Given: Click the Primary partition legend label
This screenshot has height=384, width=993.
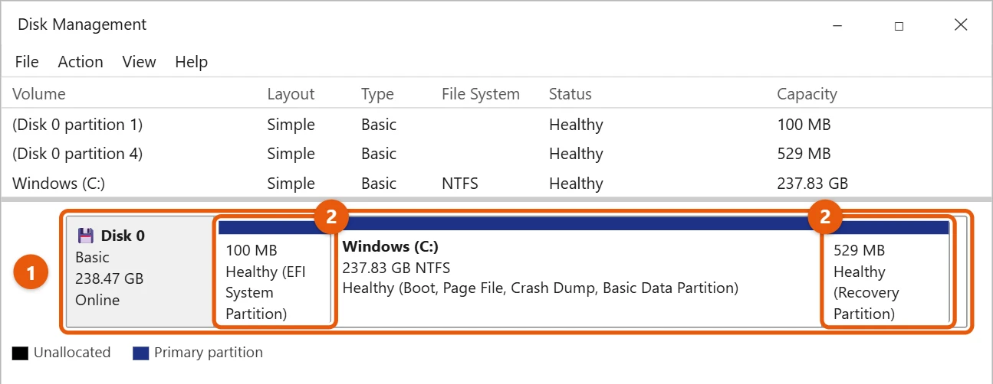Looking at the screenshot, I should (209, 353).
